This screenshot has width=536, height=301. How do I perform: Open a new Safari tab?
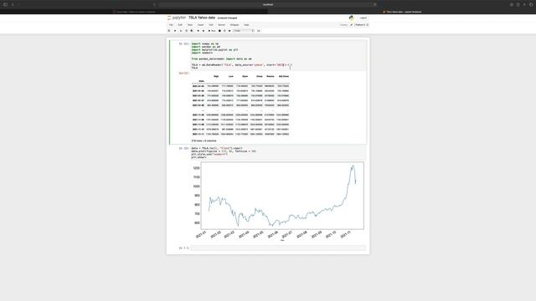tap(524, 4)
